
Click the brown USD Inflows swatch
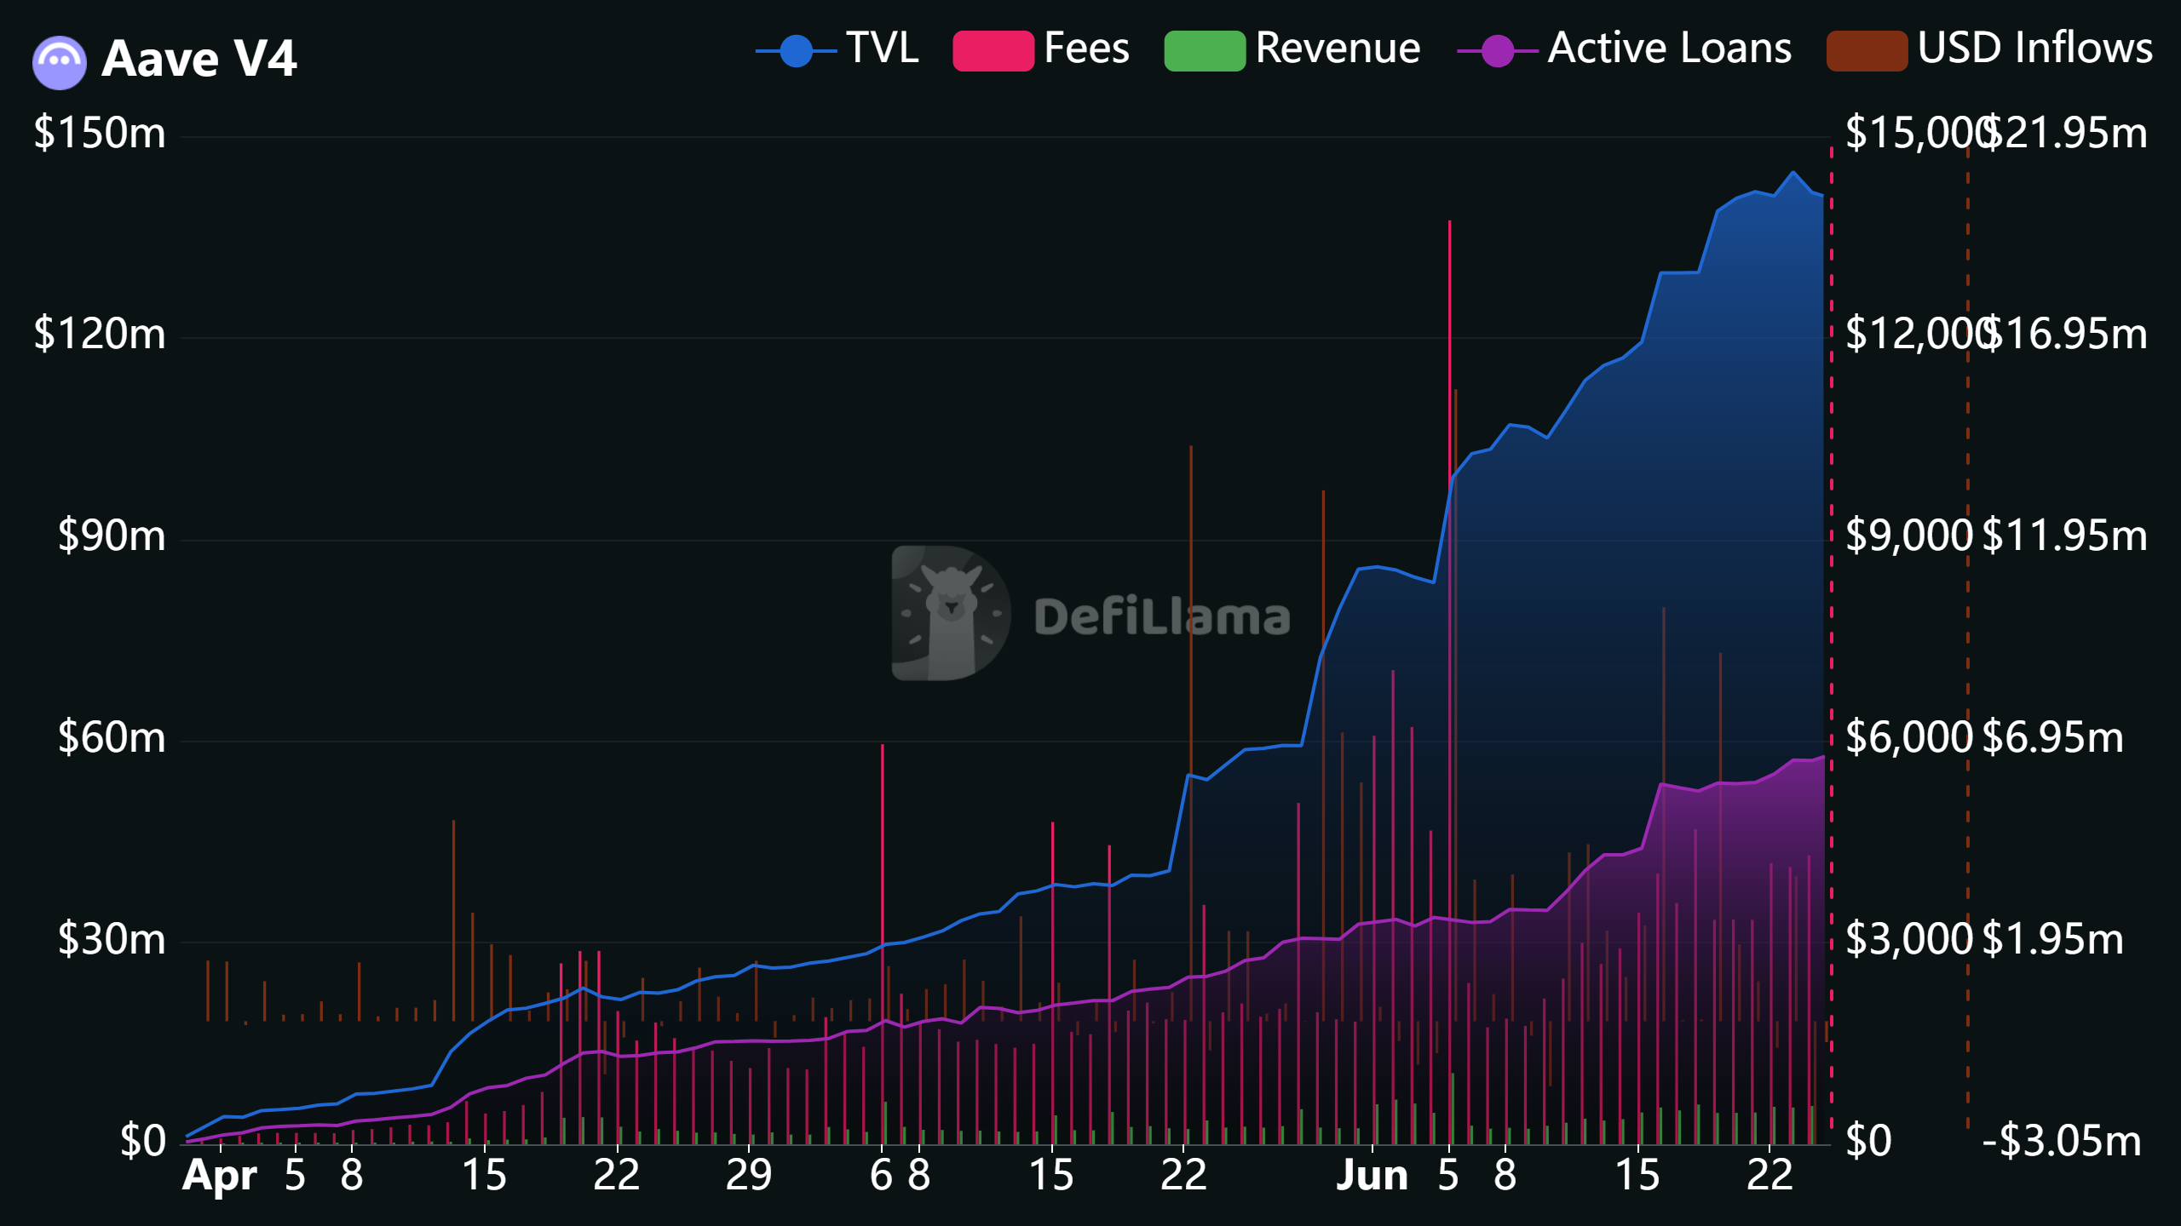tap(1867, 51)
